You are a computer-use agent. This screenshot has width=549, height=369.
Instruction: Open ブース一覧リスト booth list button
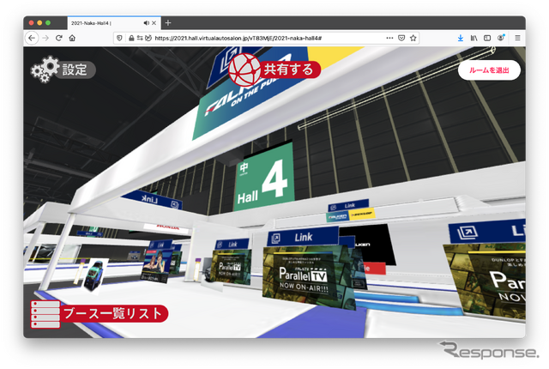(x=100, y=314)
